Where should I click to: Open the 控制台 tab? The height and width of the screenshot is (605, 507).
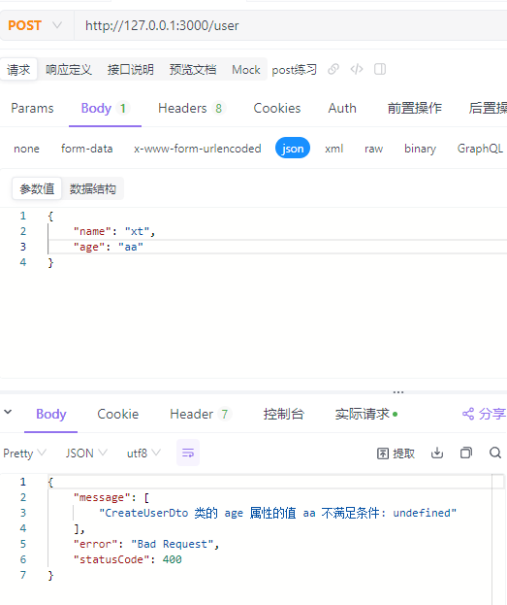pos(283,414)
